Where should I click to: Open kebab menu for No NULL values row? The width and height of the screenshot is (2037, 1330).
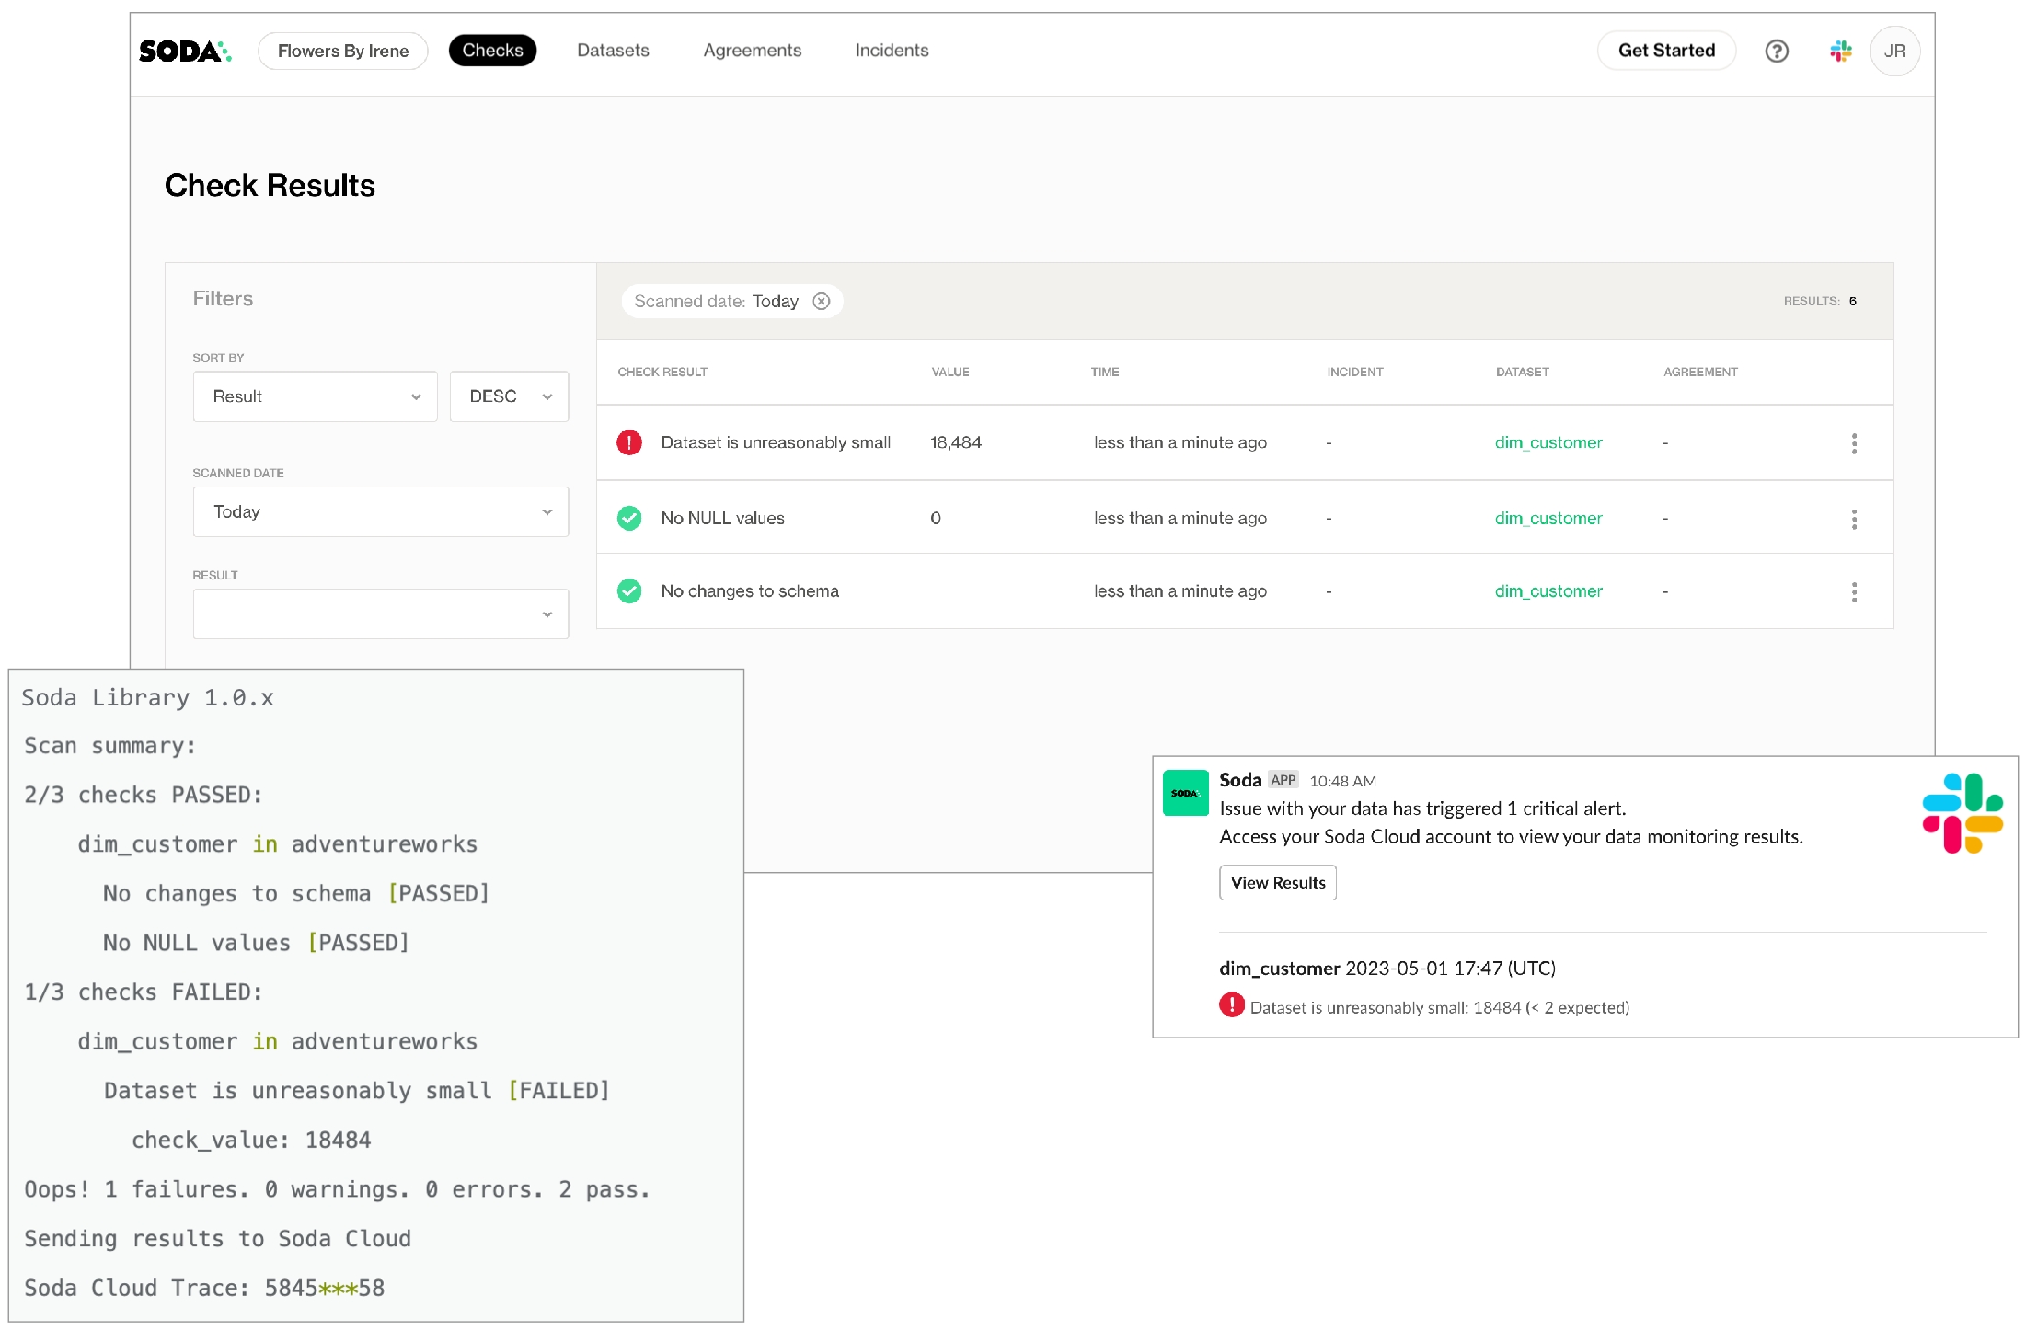(1854, 519)
